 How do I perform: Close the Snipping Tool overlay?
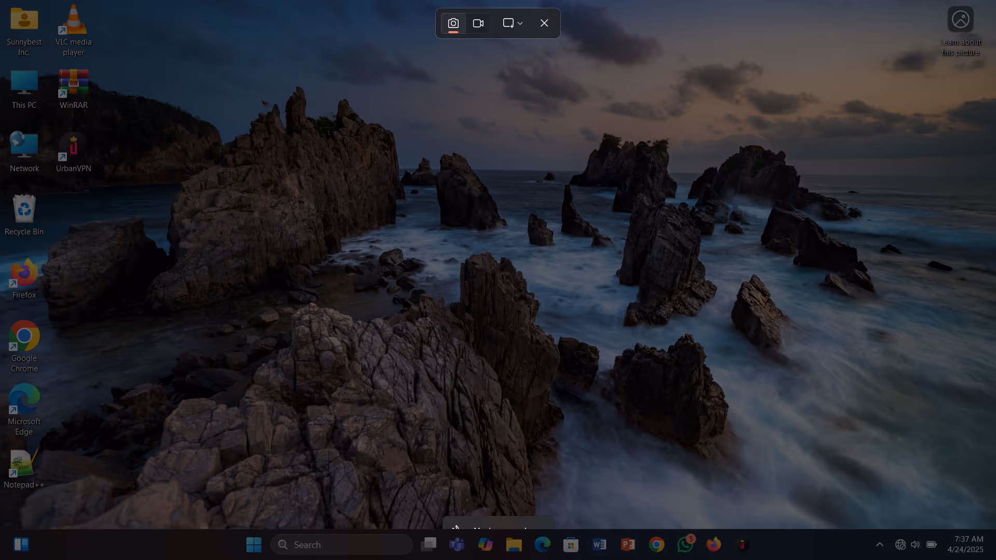(x=544, y=23)
